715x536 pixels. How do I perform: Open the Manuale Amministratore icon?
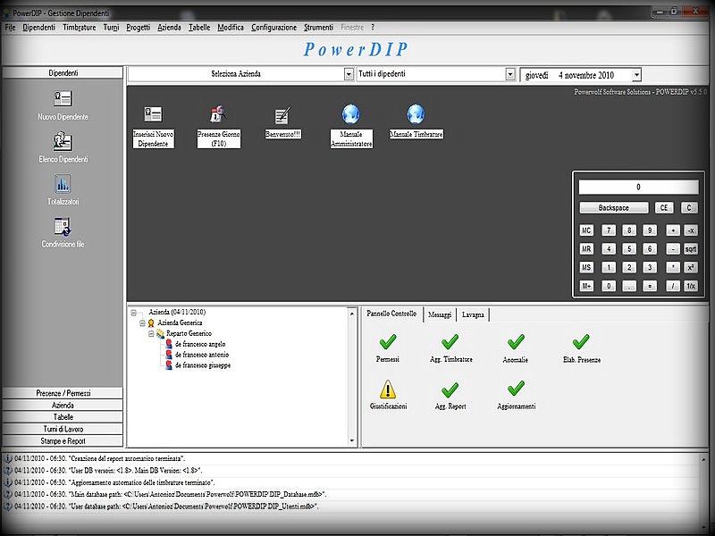[351, 116]
